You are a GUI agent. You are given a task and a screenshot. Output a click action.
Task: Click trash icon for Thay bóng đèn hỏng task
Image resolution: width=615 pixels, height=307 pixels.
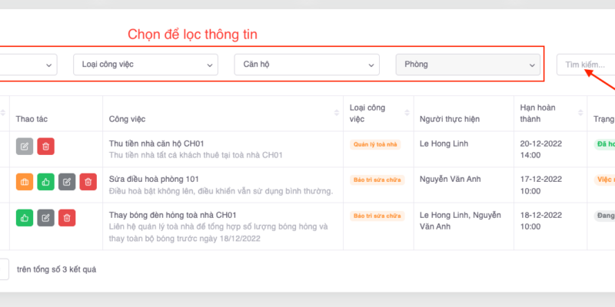point(67,218)
